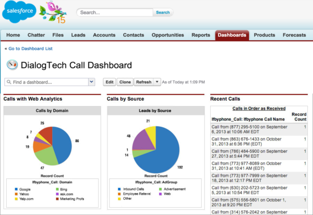Click the yellow Yelp.com legend swatch
Image resolution: width=313 pixels, height=215 pixels.
[16, 199]
